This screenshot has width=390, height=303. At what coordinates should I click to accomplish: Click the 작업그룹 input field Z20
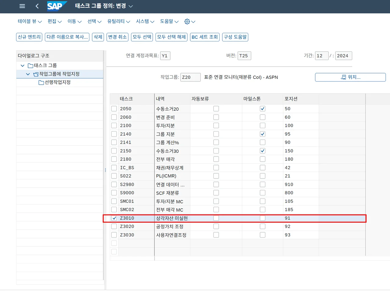click(x=190, y=77)
